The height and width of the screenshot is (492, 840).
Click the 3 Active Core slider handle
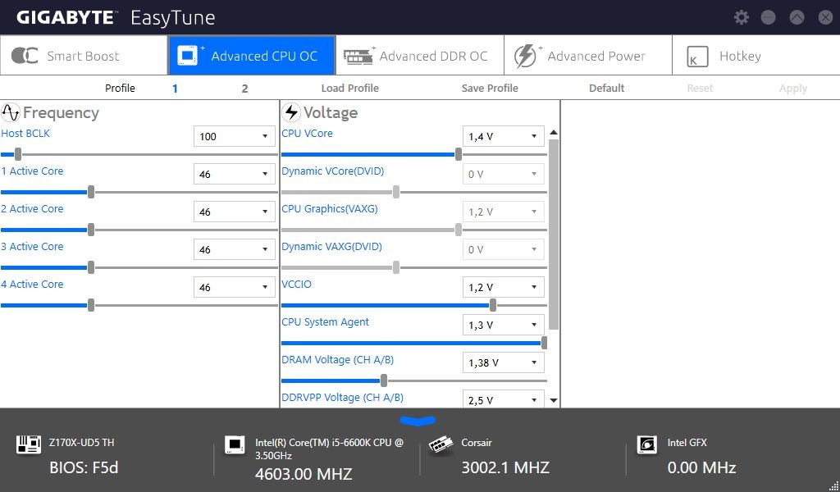coord(91,267)
